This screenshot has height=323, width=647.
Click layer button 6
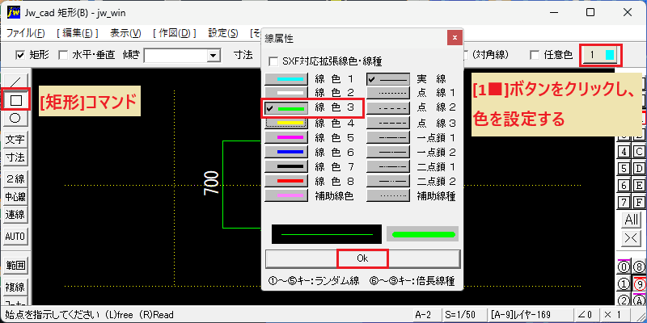(624, 186)
